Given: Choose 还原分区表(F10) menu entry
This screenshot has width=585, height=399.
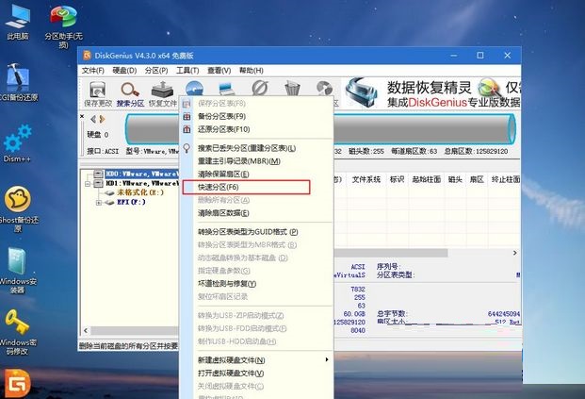Looking at the screenshot, I should [257, 129].
